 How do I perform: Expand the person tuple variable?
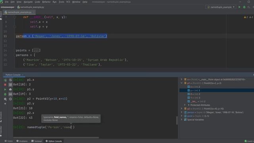point(182,112)
